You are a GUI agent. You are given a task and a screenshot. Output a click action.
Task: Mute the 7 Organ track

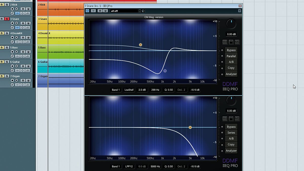pyautogui.click(x=2, y=76)
